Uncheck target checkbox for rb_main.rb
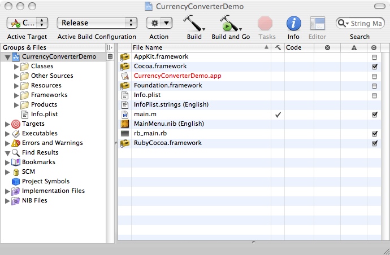This screenshot has height=255, width=390. pos(374,134)
